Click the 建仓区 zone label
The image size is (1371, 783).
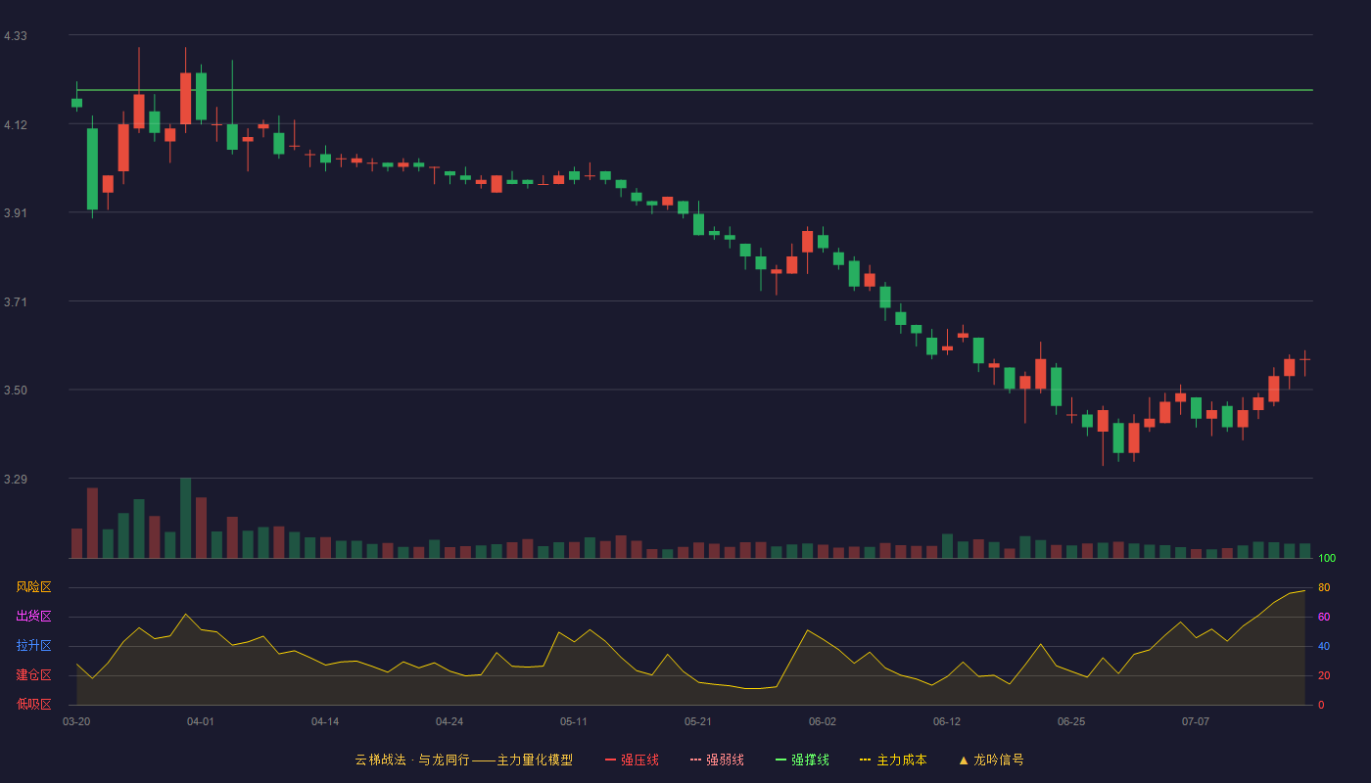pos(33,675)
